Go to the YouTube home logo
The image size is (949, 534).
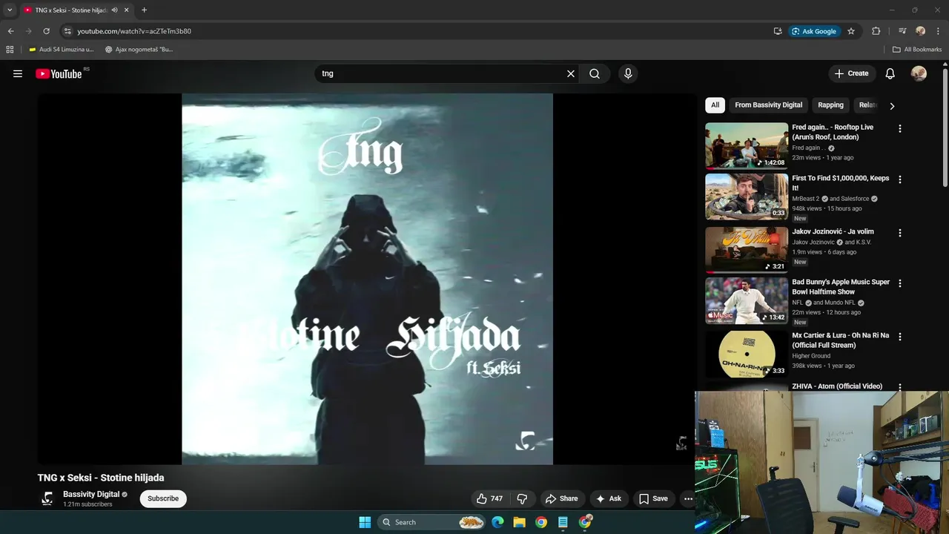59,73
